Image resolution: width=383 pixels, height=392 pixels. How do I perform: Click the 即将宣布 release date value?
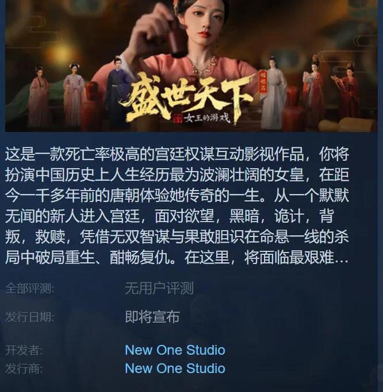[152, 317]
